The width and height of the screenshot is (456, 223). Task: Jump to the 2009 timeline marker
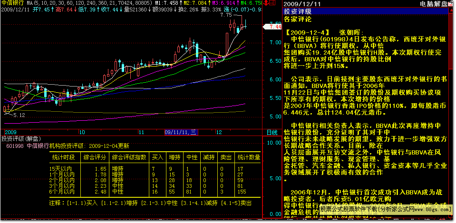tap(11, 132)
